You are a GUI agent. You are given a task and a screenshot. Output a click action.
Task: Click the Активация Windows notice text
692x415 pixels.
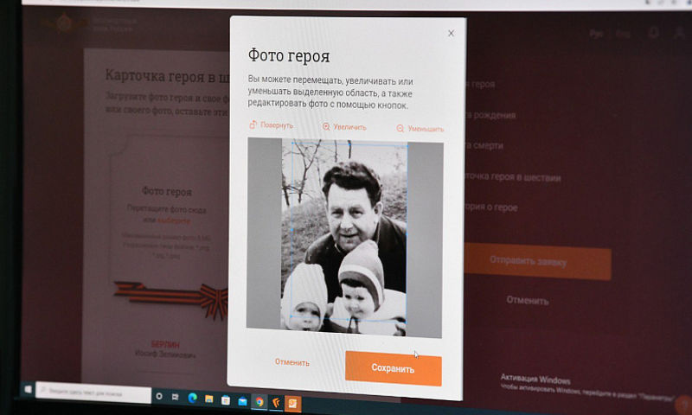[x=535, y=380]
